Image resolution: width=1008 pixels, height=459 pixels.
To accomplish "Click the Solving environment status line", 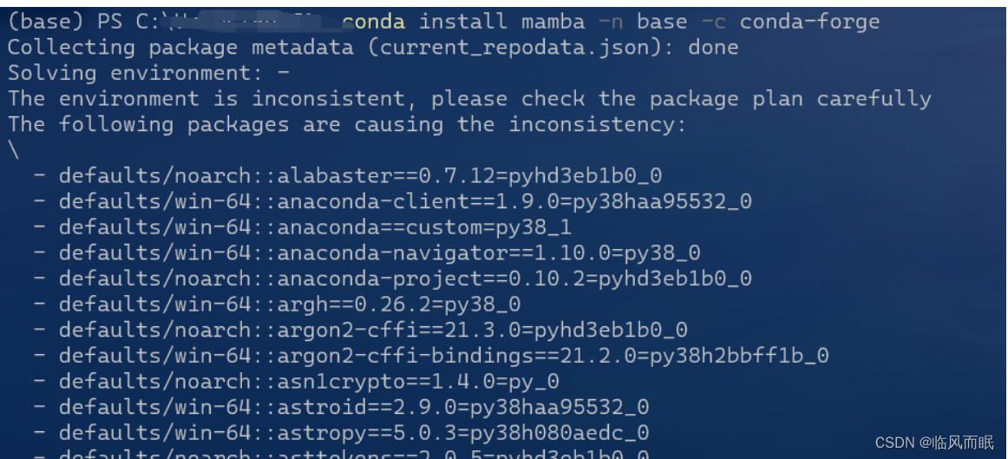I will (148, 73).
